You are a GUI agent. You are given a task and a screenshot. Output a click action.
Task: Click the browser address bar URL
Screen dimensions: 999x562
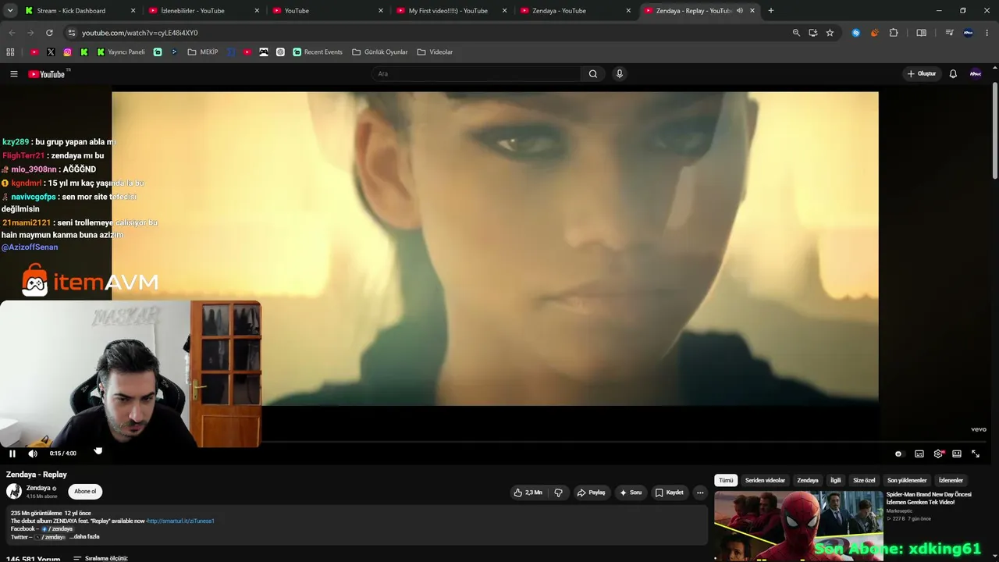[140, 33]
